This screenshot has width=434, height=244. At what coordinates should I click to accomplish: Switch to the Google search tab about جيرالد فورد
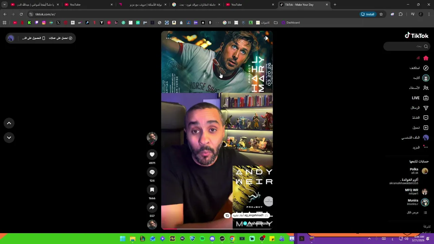[196, 5]
